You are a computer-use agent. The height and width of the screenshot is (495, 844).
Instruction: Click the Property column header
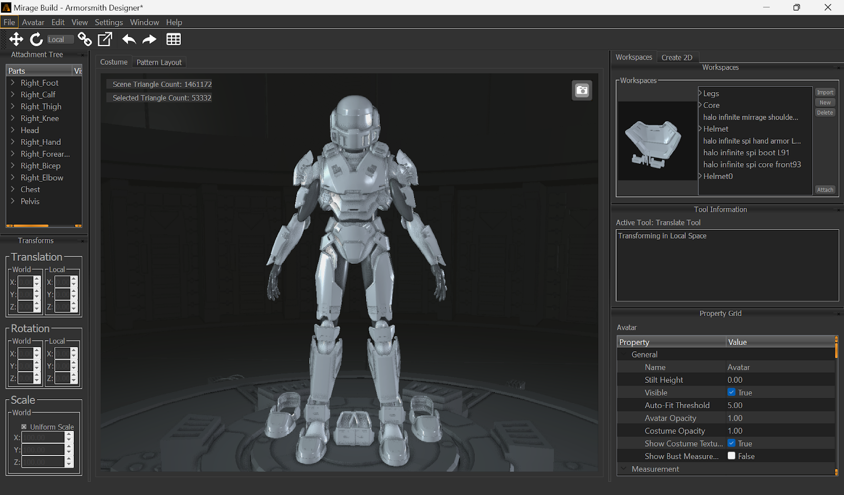pyautogui.click(x=671, y=342)
